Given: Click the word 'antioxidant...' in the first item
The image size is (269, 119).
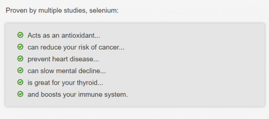Looking at the screenshot, I should click(x=81, y=35).
